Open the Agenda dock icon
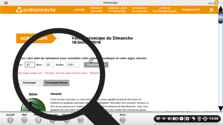Screen dimensions: 223x125 pos(81,120)
